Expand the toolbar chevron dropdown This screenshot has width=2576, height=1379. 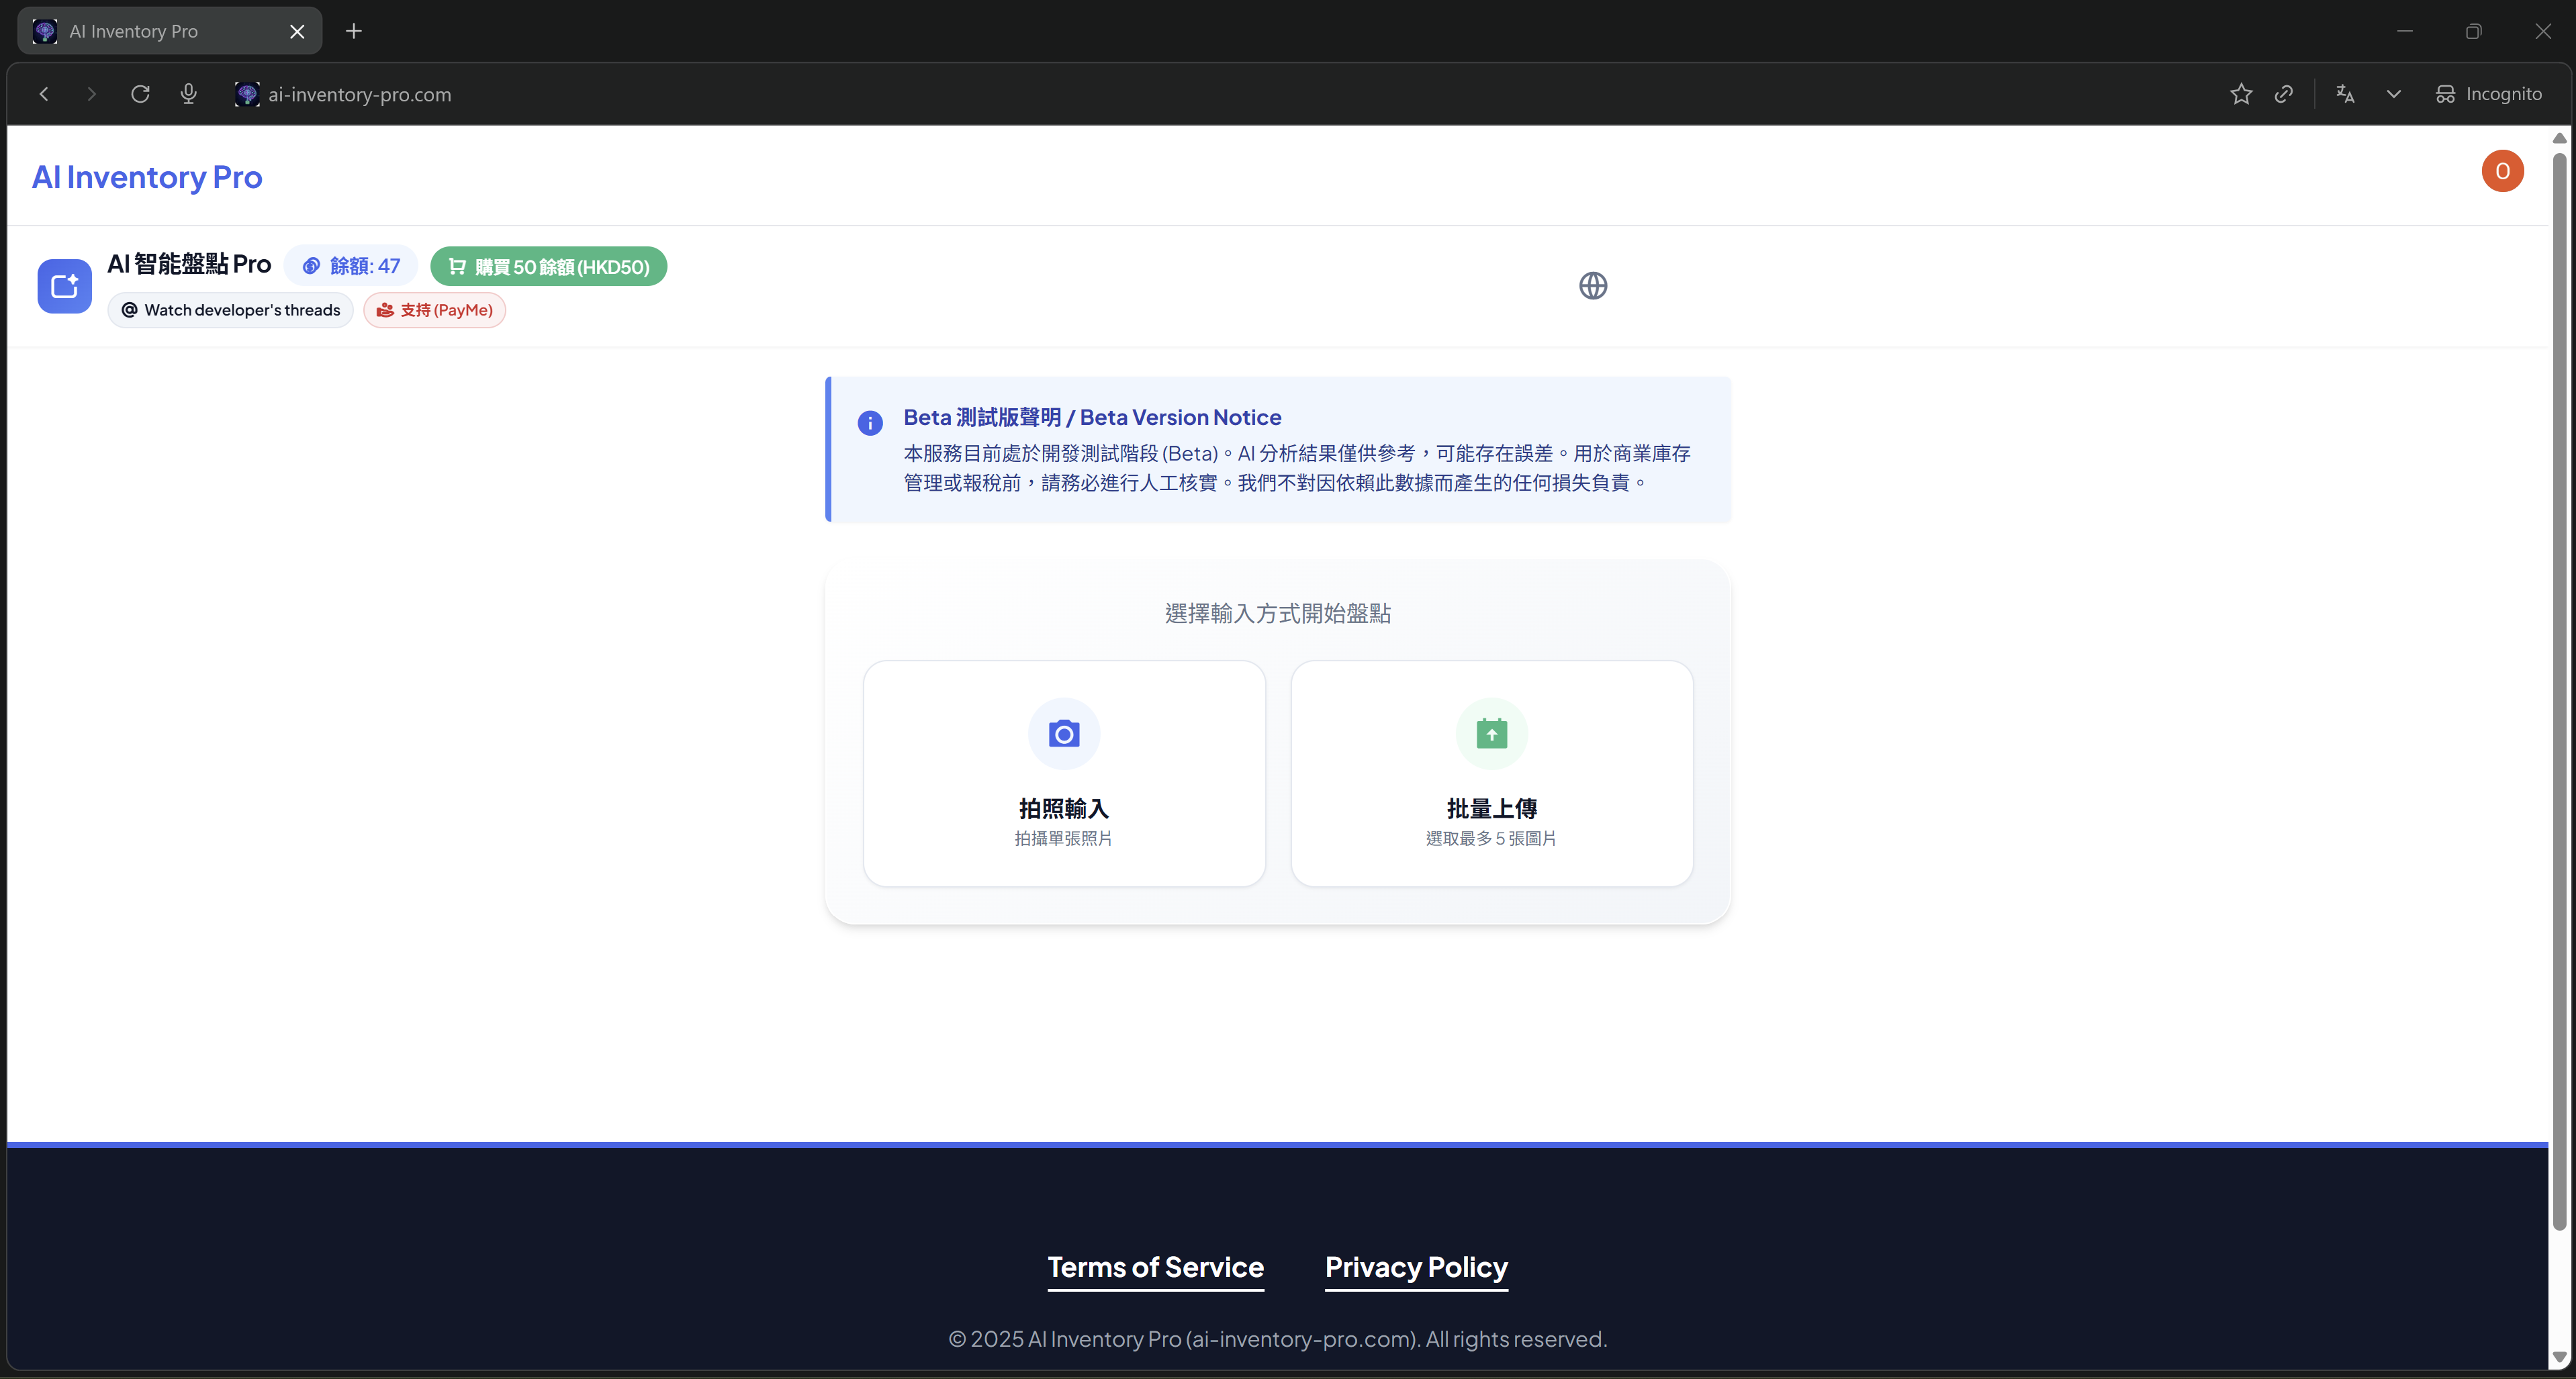click(x=2393, y=94)
